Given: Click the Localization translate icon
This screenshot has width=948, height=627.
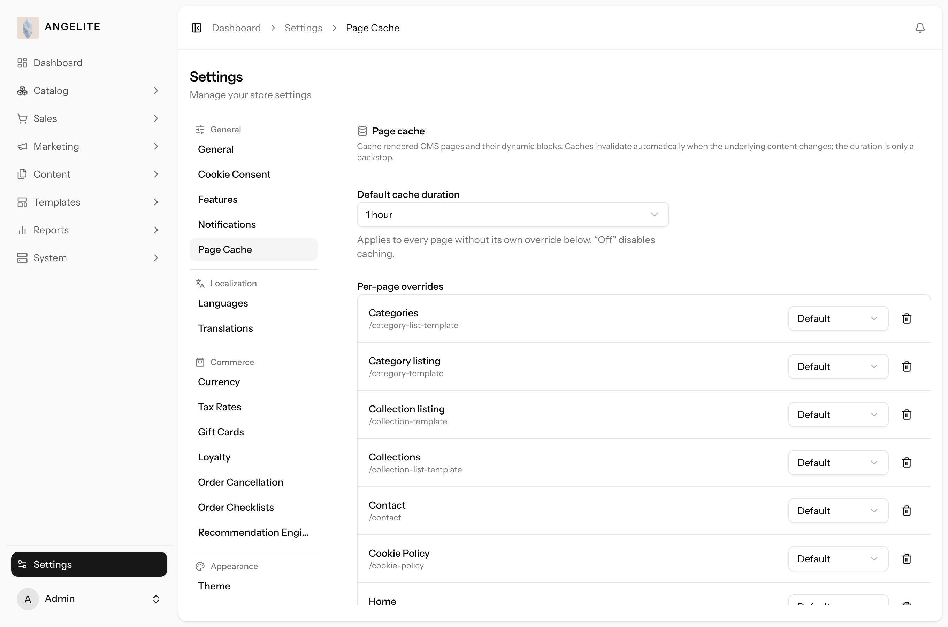Looking at the screenshot, I should 200,284.
